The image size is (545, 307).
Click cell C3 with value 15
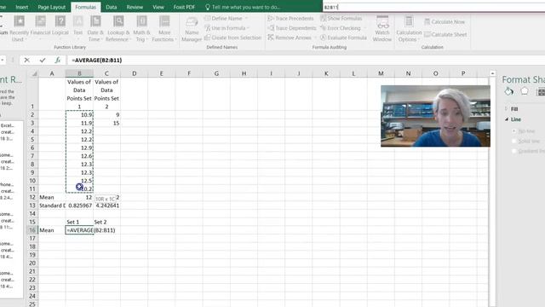(x=106, y=123)
